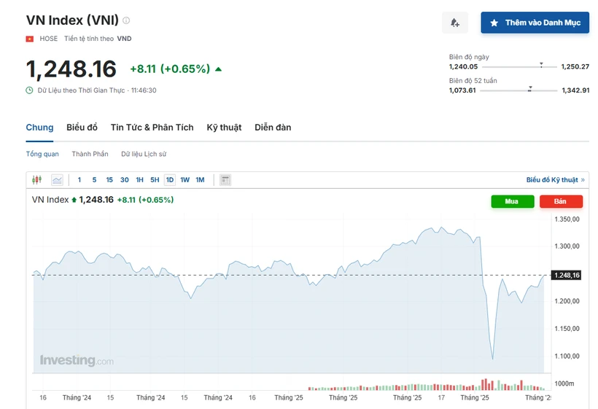Click the star icon in Thêm vào Danh Mục
The width and height of the screenshot is (598, 409).
pos(494,23)
